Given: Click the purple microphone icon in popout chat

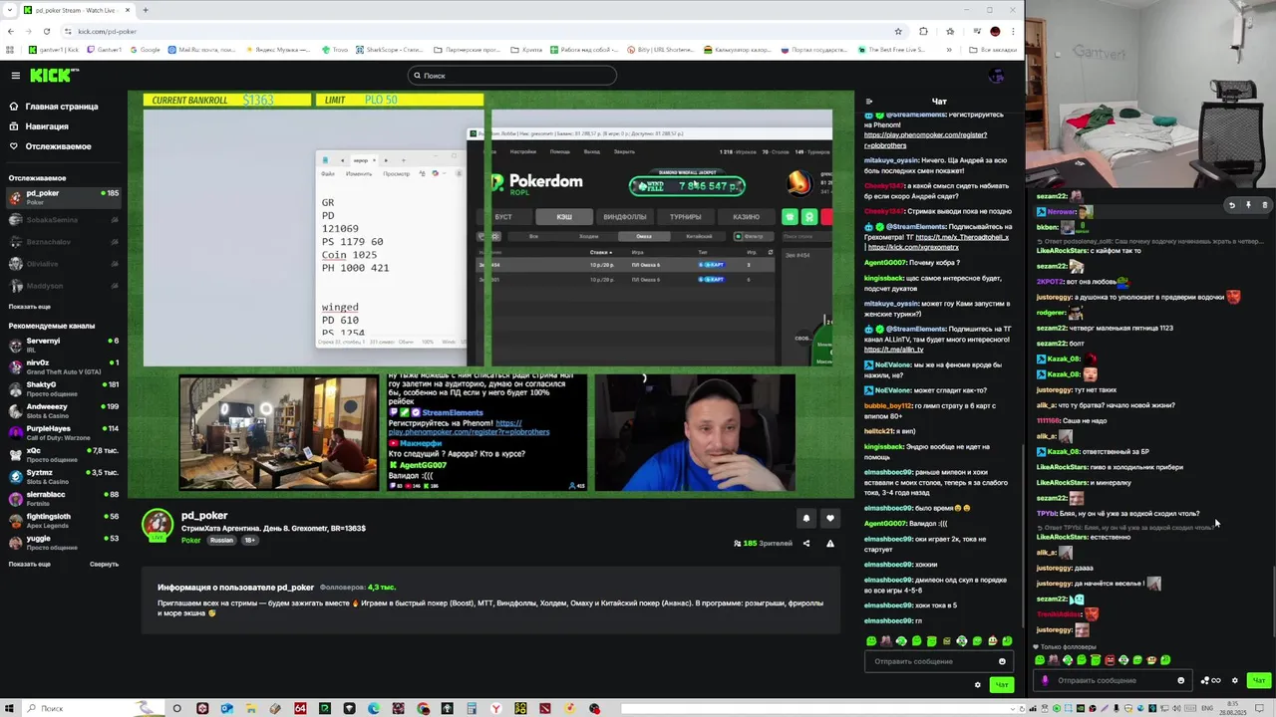Looking at the screenshot, I should [1045, 681].
